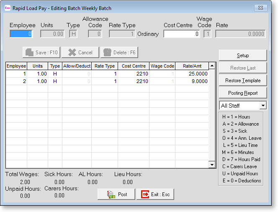Screen dimensions: 278x212
Task: Click Restore Template button
Action: click(242, 81)
